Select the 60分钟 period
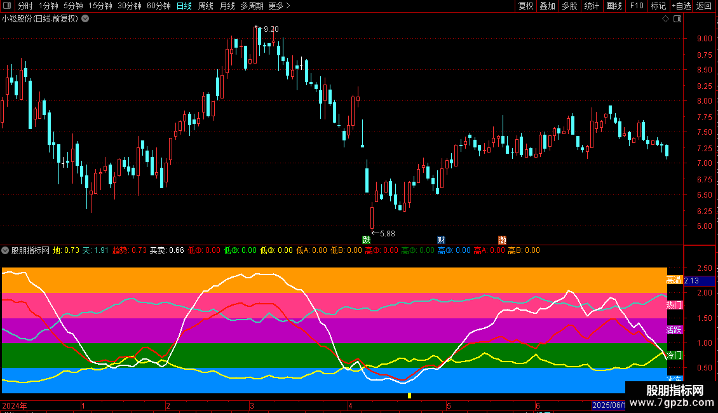The width and height of the screenshot is (718, 413). 159,6
